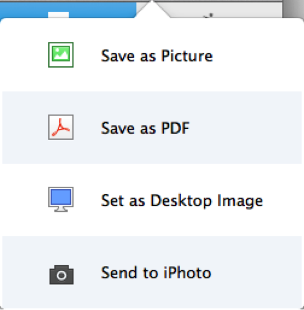Click the PDF text label

click(x=175, y=128)
